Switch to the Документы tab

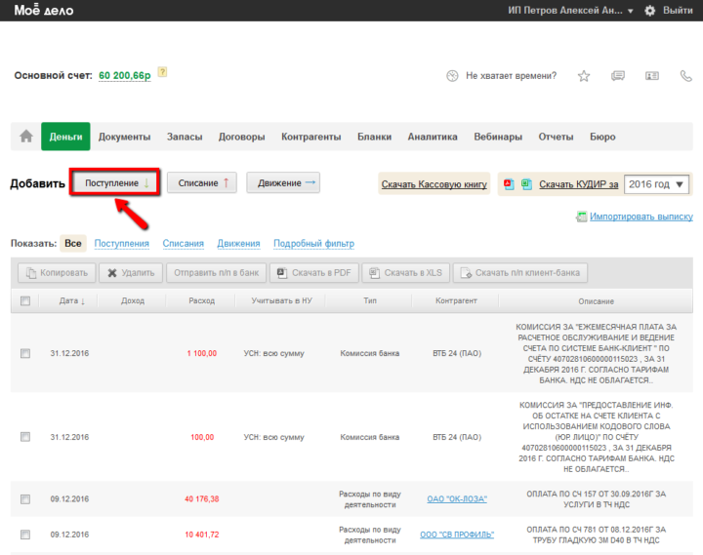pyautogui.click(x=124, y=137)
